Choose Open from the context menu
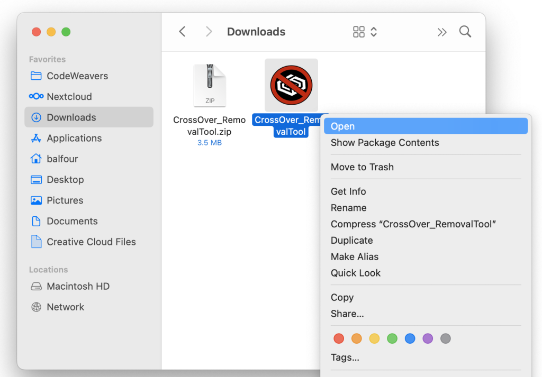This screenshot has height=377, width=542. (342, 126)
